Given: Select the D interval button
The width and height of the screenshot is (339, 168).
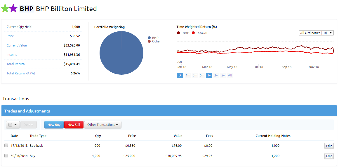Looking at the screenshot, I should pyautogui.click(x=180, y=75).
